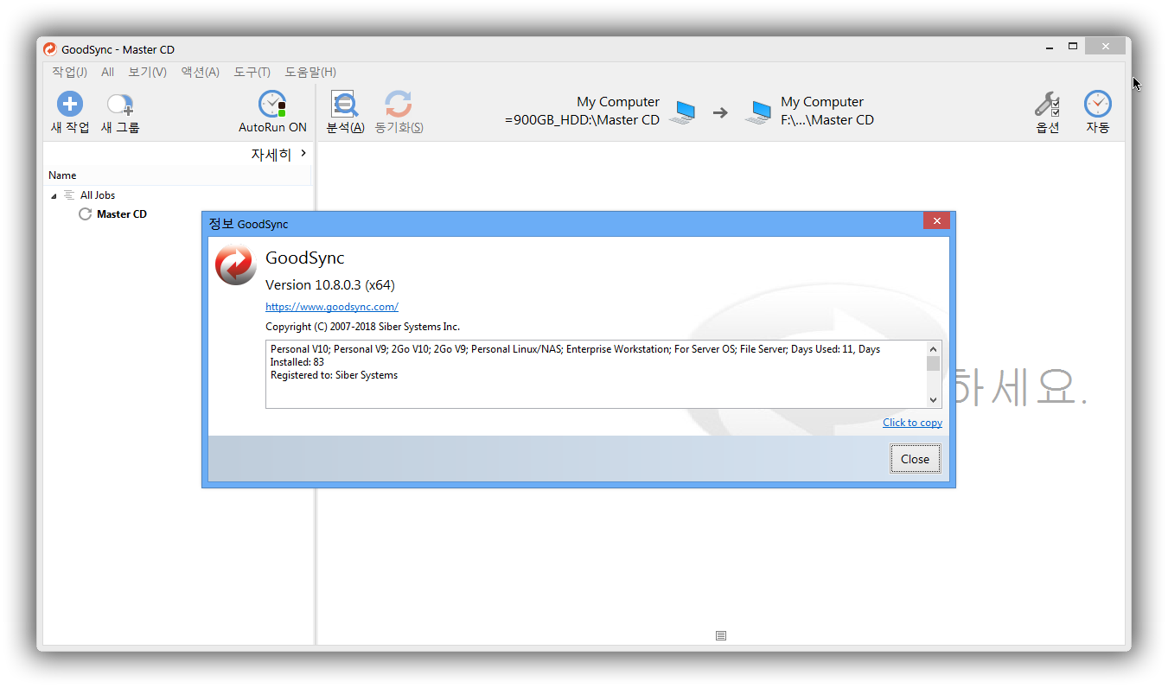Image resolution: width=1168 pixels, height=688 pixels.
Task: Collapse the All Jobs tree node
Action: point(54,196)
